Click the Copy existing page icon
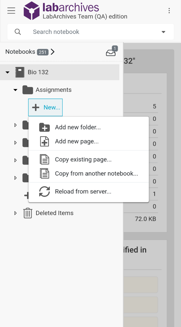 click(45, 159)
